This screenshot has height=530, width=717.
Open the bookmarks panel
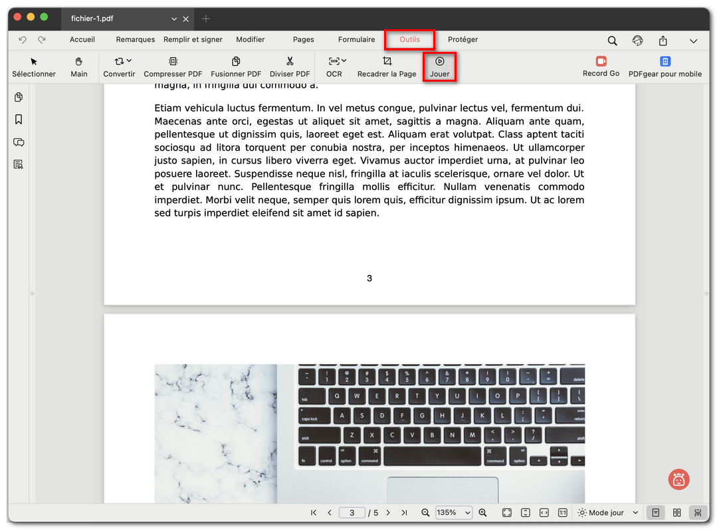[18, 120]
